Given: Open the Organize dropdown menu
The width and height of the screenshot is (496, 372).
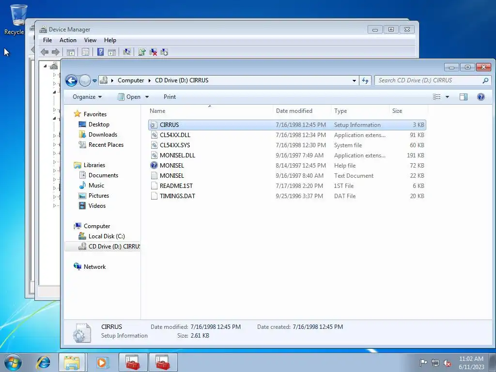Looking at the screenshot, I should 87,97.
